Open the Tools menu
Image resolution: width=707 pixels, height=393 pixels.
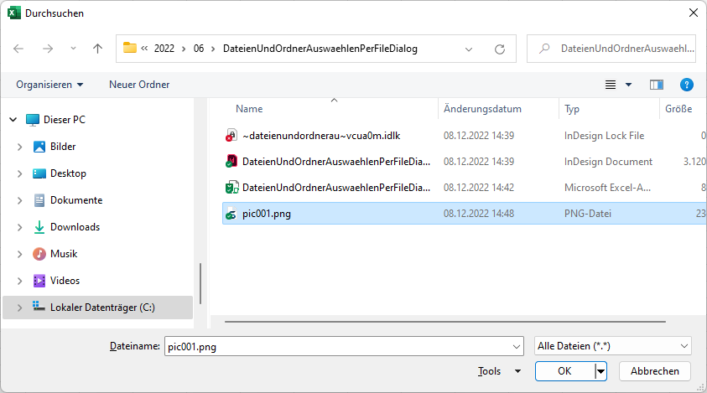point(499,370)
